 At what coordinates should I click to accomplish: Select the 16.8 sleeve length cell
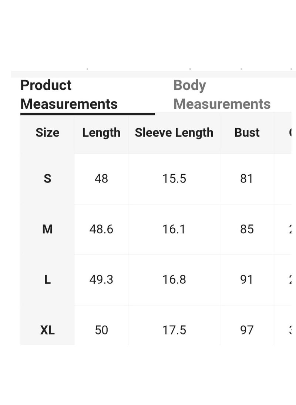[174, 280]
